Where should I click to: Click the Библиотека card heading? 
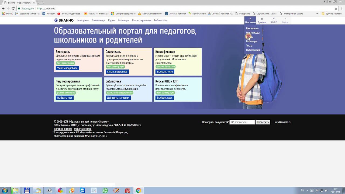tap(113, 81)
